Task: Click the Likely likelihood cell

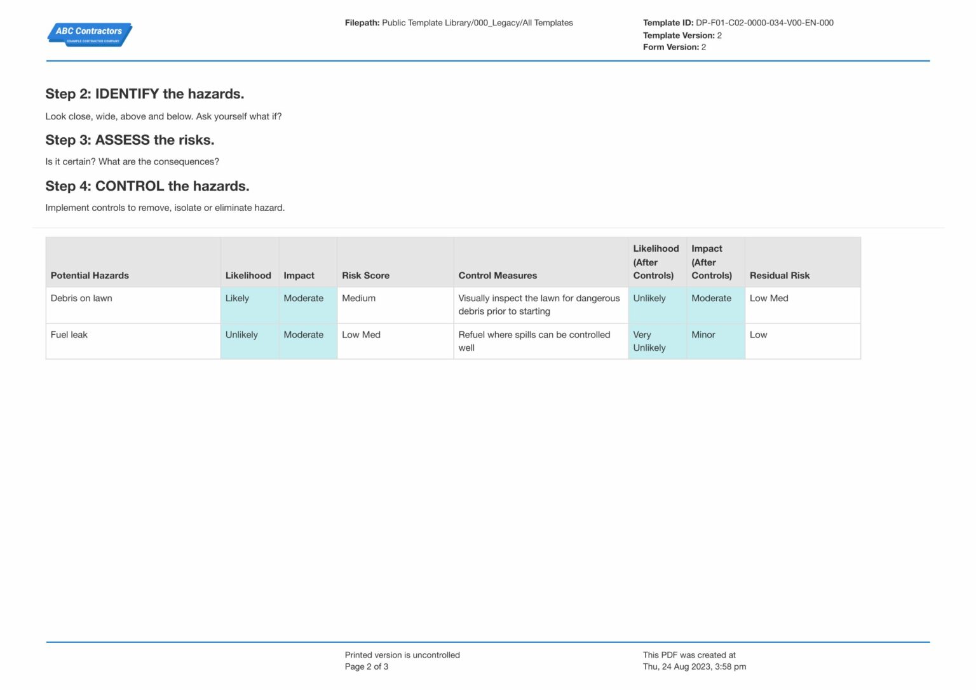Action: pos(236,298)
